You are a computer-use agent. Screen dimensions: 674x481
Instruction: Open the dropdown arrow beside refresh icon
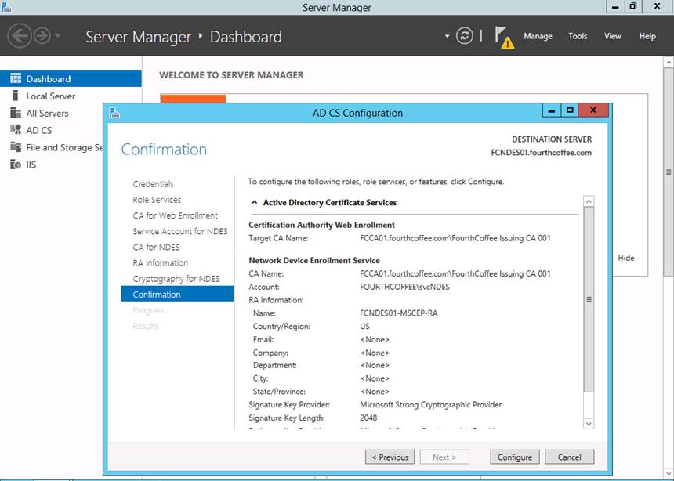(448, 36)
